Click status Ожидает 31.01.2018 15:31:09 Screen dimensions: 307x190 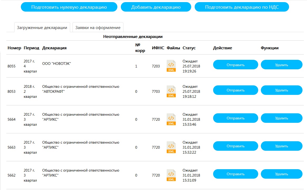191,175
